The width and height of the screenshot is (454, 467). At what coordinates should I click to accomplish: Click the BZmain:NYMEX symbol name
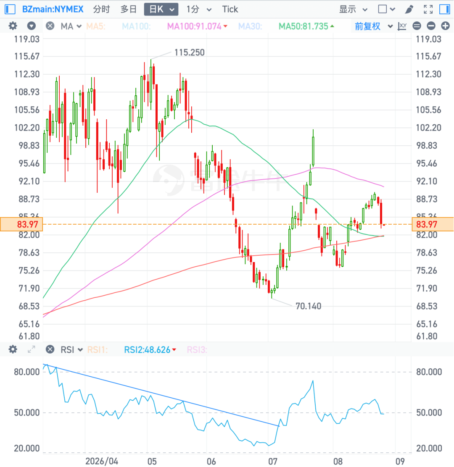pyautogui.click(x=53, y=9)
